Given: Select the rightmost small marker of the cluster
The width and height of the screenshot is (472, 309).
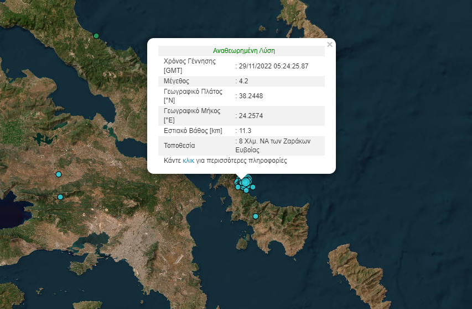Looking at the screenshot, I should point(253,187).
